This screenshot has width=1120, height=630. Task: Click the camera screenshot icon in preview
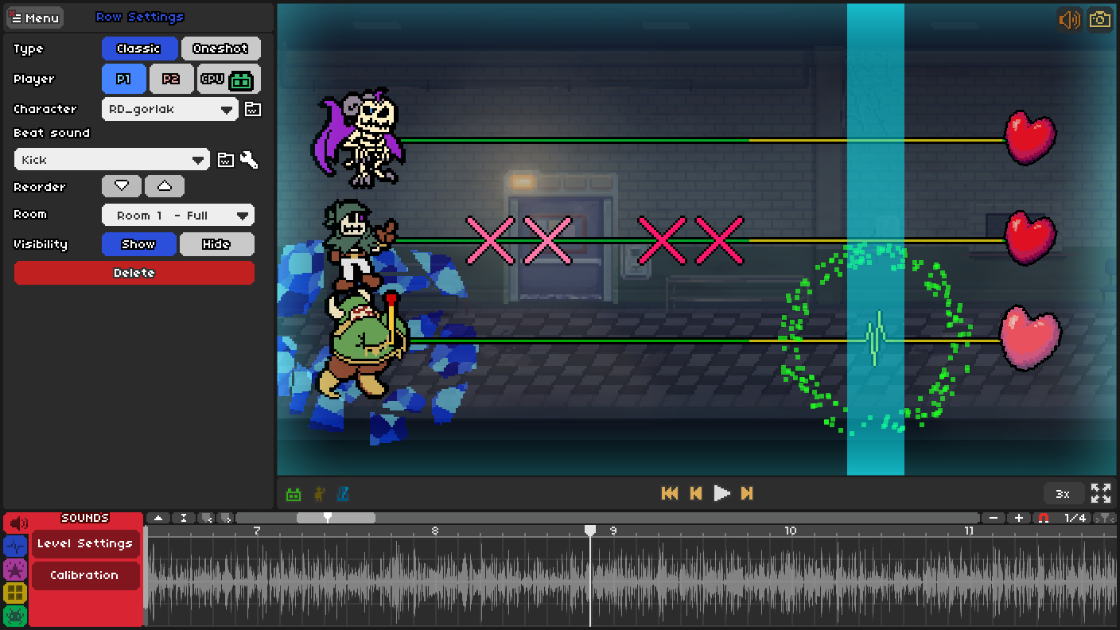[x=1100, y=19]
